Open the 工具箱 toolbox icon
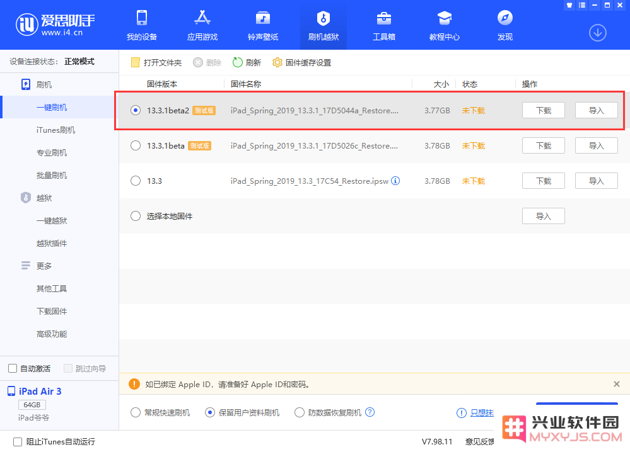630x452 pixels. coord(383,18)
